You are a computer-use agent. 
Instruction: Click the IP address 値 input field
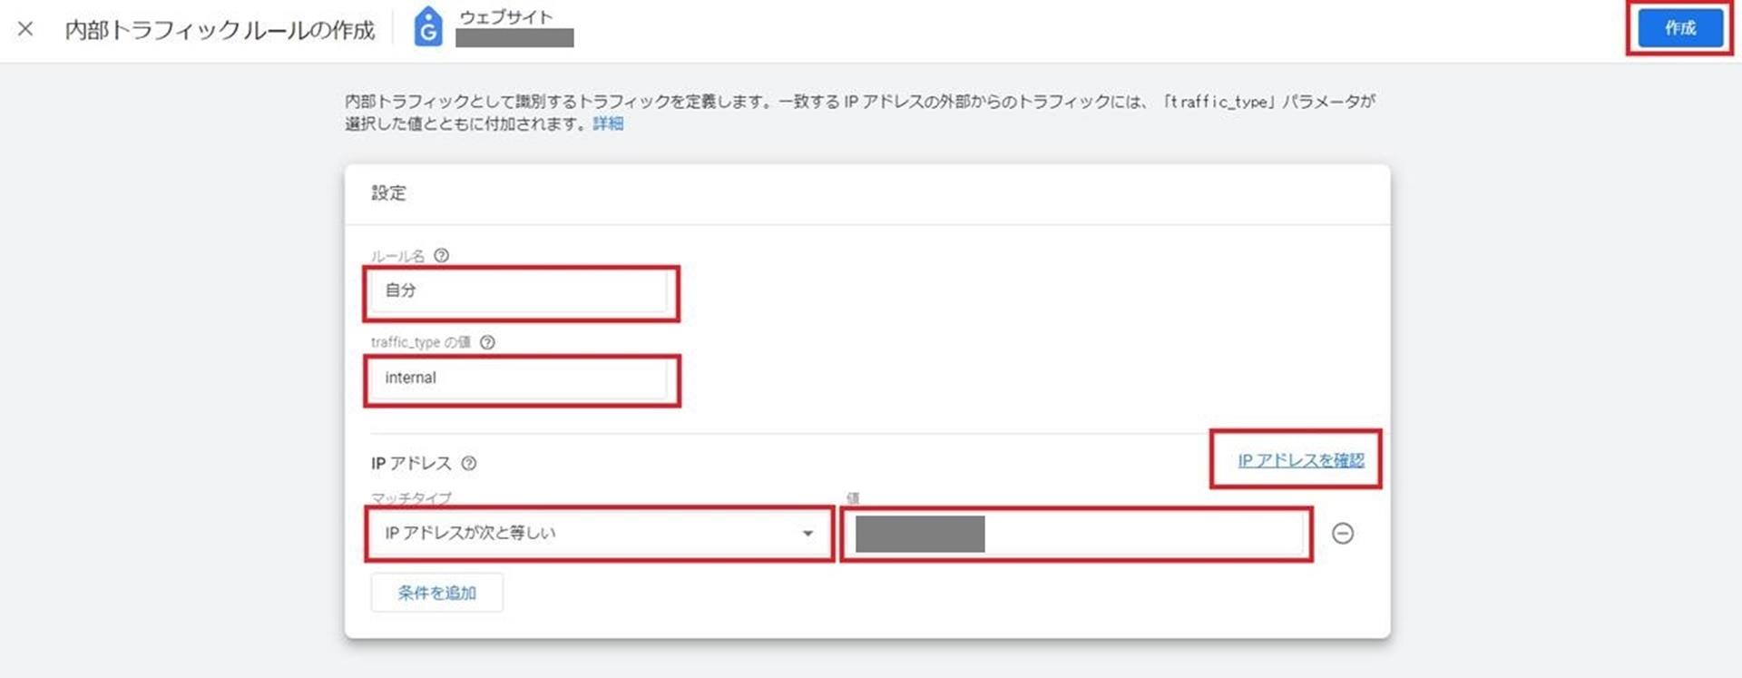click(x=1076, y=534)
